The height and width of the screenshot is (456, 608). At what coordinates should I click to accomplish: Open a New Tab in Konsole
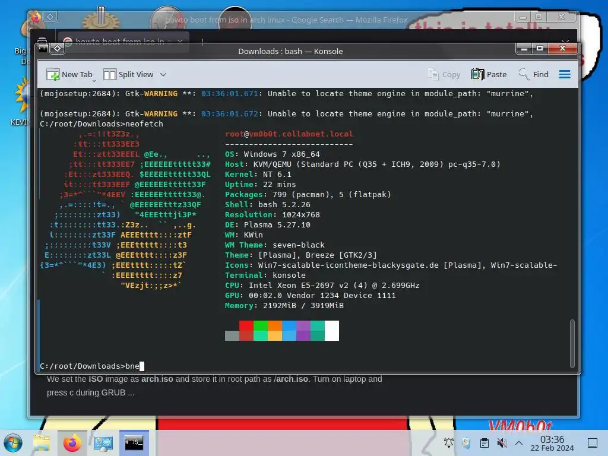pyautogui.click(x=69, y=74)
